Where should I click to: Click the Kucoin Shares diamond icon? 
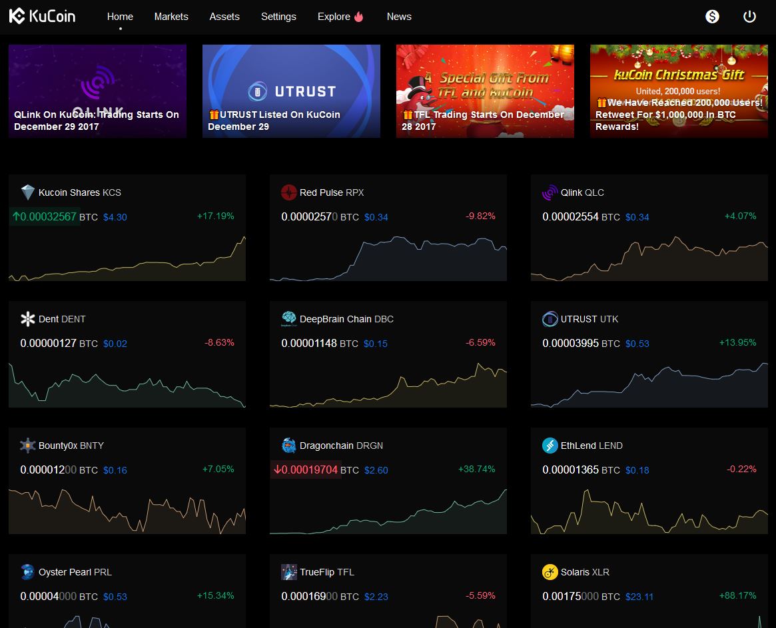click(x=28, y=192)
